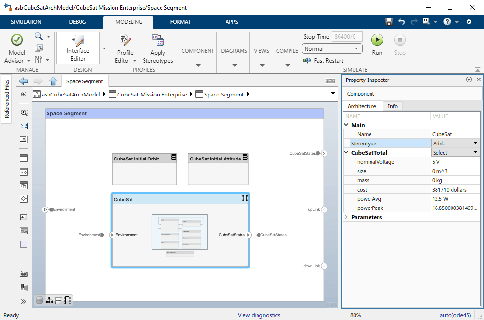Click the Undo arrow icon
The image size is (484, 320).
tap(402, 22)
